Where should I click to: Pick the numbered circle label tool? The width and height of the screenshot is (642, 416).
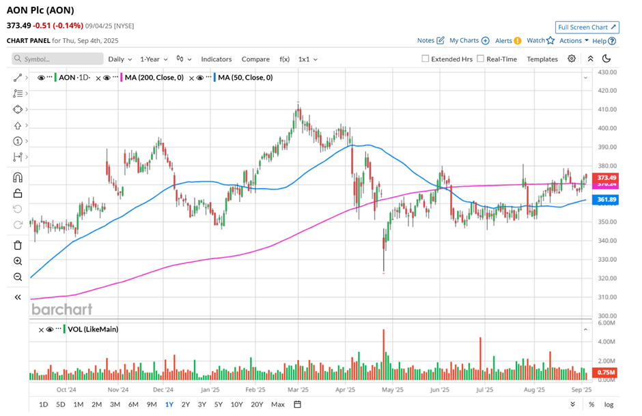click(17, 141)
